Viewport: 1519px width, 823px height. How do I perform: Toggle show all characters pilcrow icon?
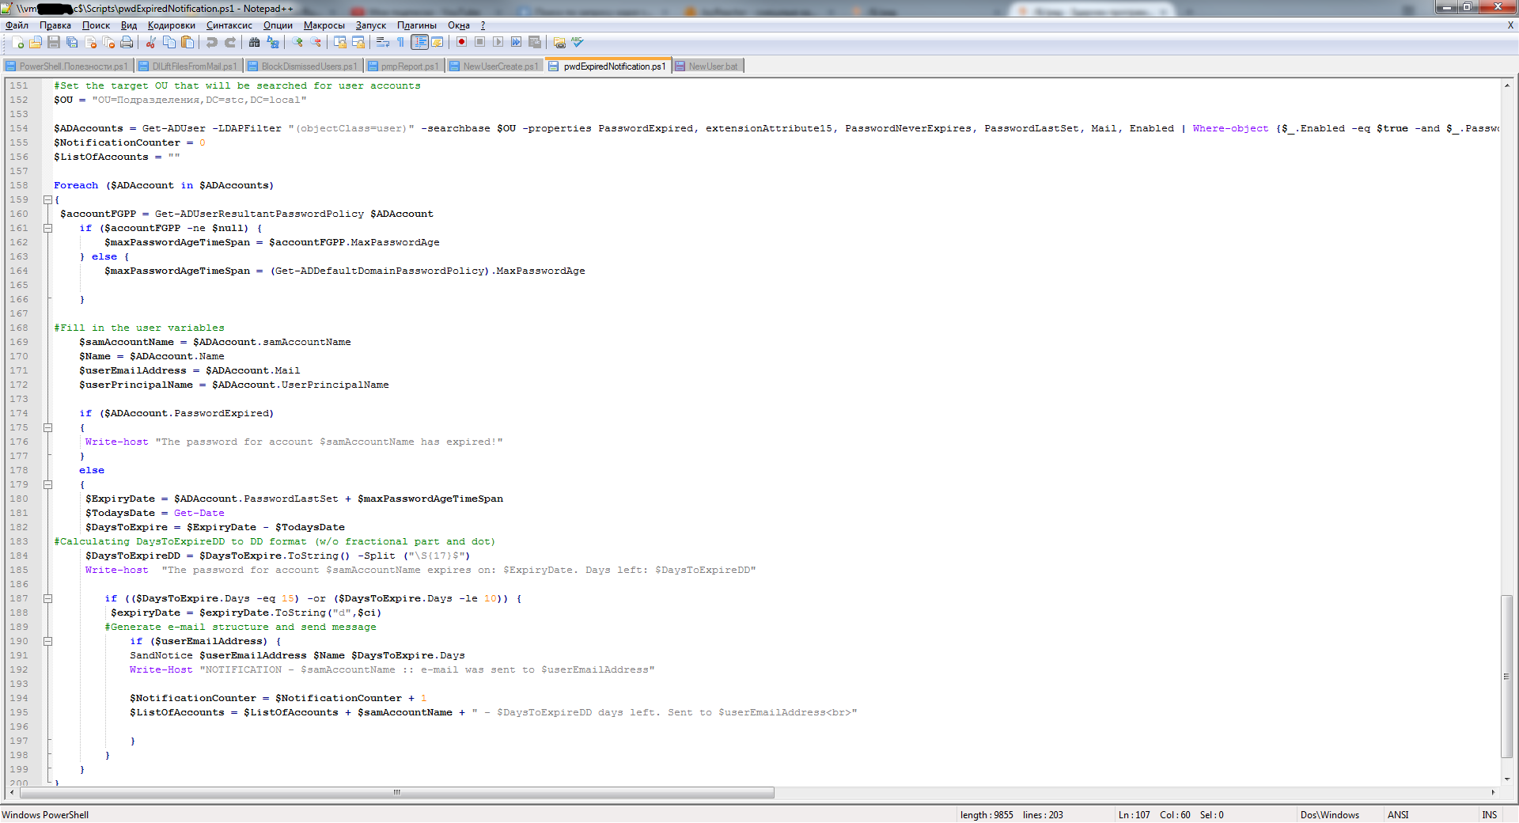[400, 43]
